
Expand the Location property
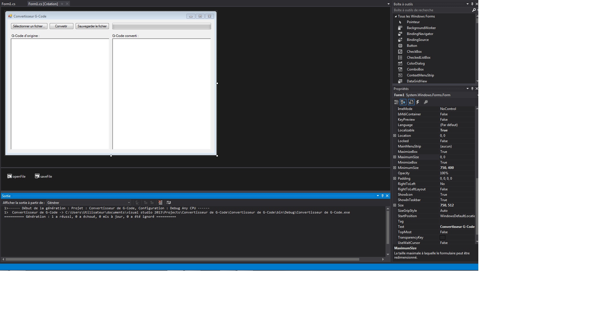(x=395, y=136)
